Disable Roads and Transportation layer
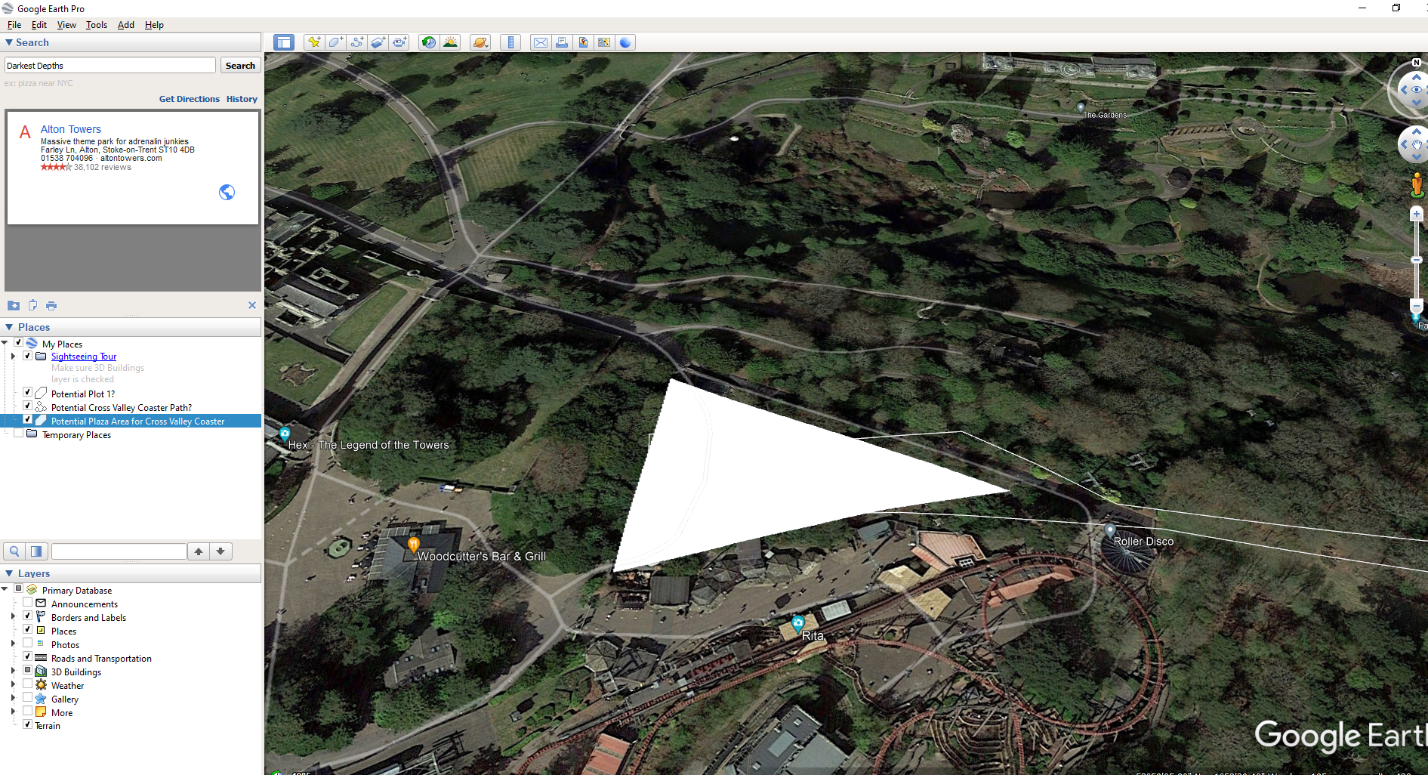The width and height of the screenshot is (1428, 775). [x=28, y=657]
